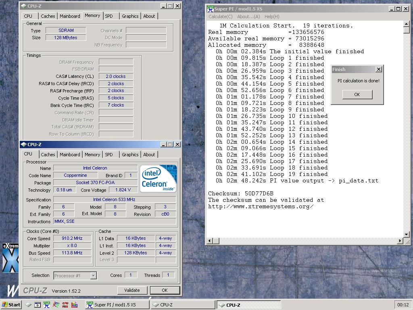The height and width of the screenshot is (310, 413).
Task: Click Cycle Time (tRAS) value 5 clocks
Action: 116,98
